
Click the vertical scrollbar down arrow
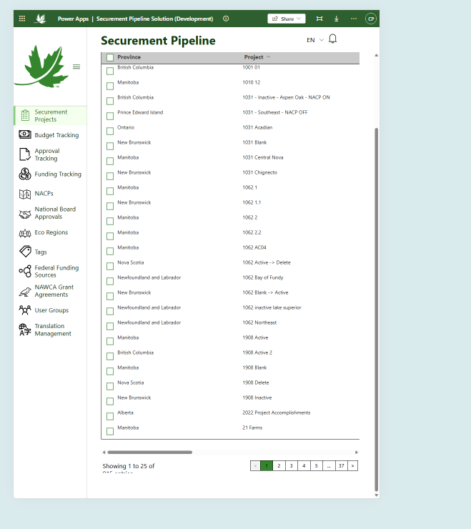376,495
